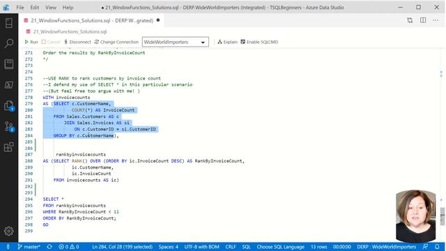The image size is (446, 251).
Task: Click the master branch status item
Action: click(x=29, y=247)
